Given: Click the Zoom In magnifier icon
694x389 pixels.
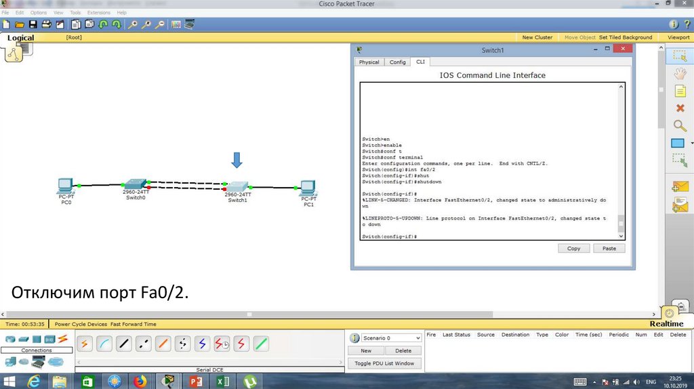Looking at the screenshot, I should pos(132,25).
